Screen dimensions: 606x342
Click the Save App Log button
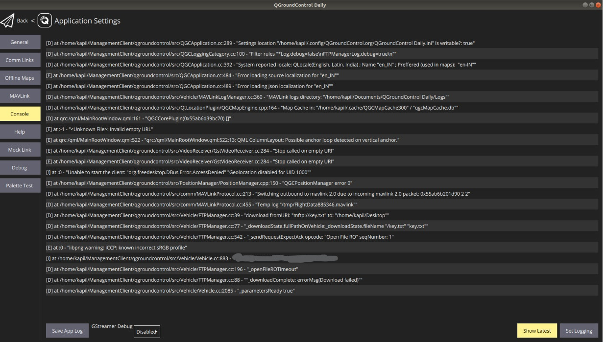click(67, 331)
